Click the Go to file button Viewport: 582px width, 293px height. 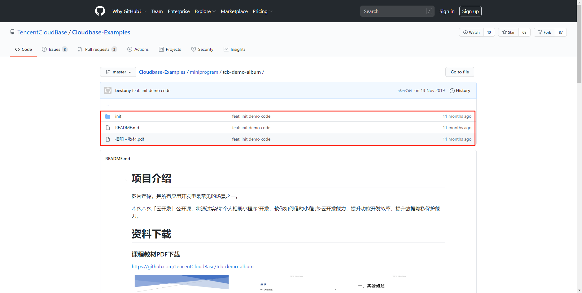460,72
